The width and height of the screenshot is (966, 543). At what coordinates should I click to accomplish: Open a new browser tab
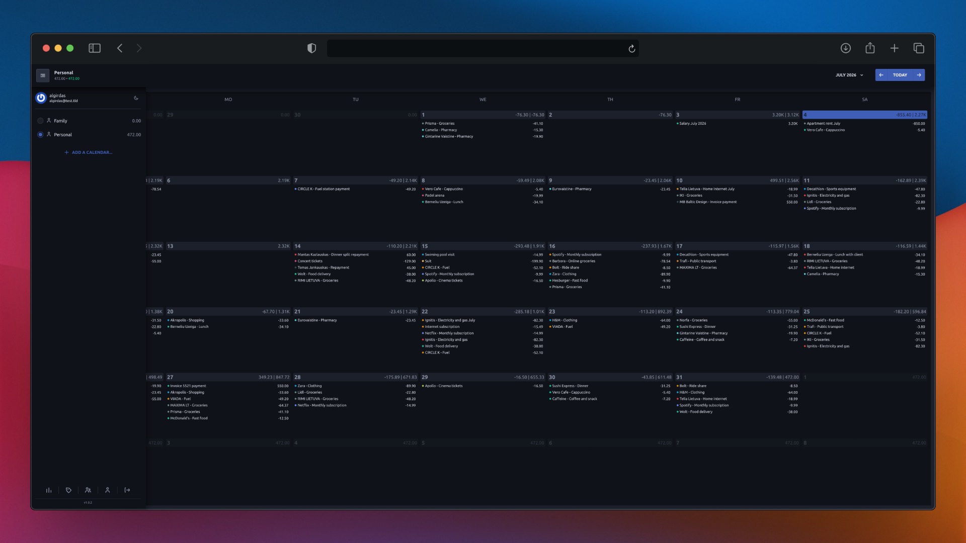pyautogui.click(x=894, y=48)
